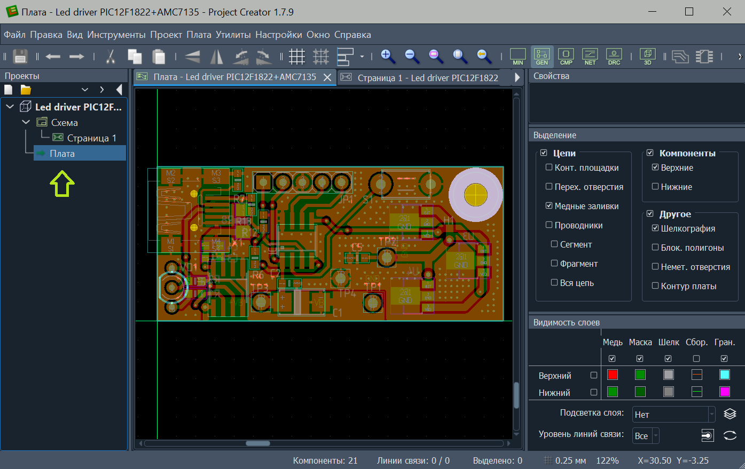Click the rotate counterclockwise icon
Viewport: 745px width, 469px height.
pyautogui.click(x=241, y=56)
